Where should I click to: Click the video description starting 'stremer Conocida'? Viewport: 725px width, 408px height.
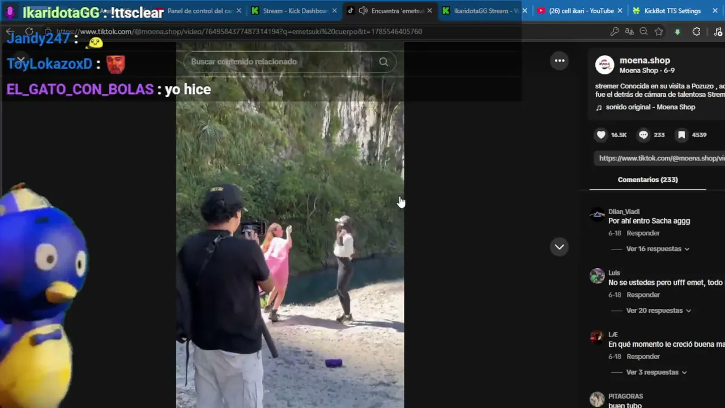[x=660, y=91]
